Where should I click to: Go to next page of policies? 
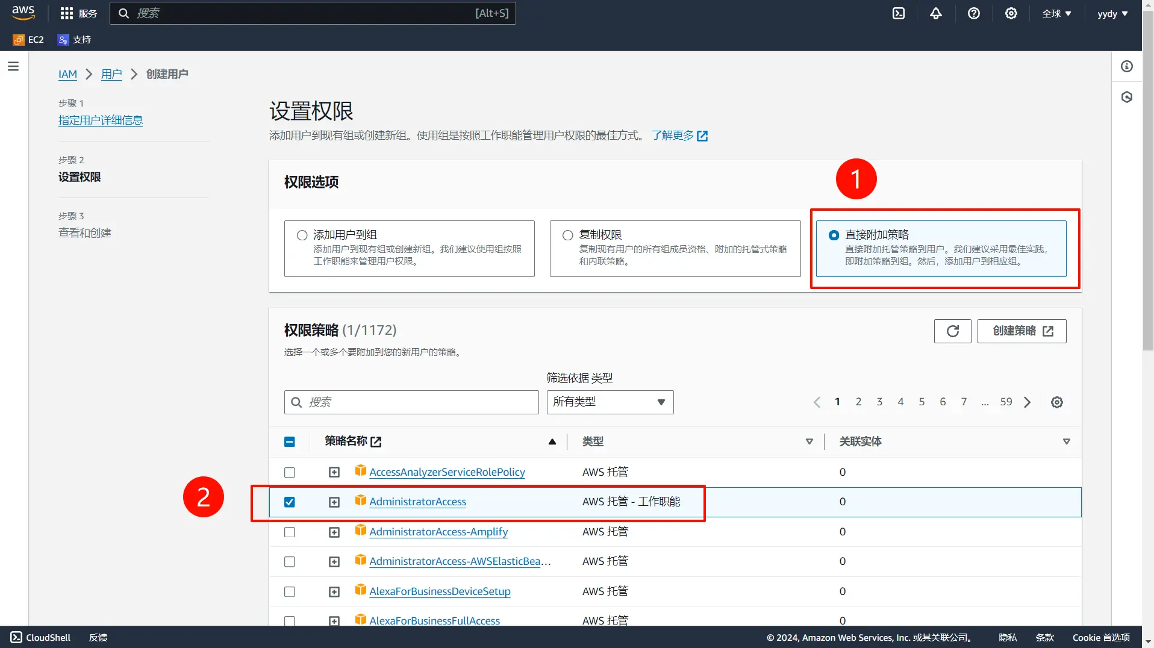(1027, 402)
